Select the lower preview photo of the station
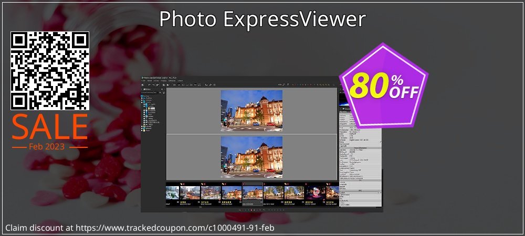525x236 pixels. [251, 157]
